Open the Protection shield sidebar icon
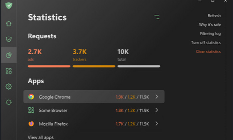233x140 pixels. click(x=9, y=40)
